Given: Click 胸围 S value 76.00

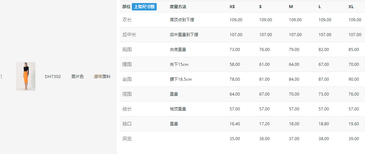Looking at the screenshot, I should click(x=265, y=49).
